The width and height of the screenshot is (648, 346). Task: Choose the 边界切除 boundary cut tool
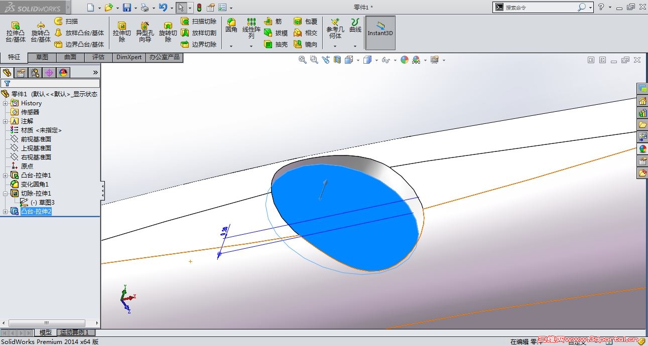point(198,44)
